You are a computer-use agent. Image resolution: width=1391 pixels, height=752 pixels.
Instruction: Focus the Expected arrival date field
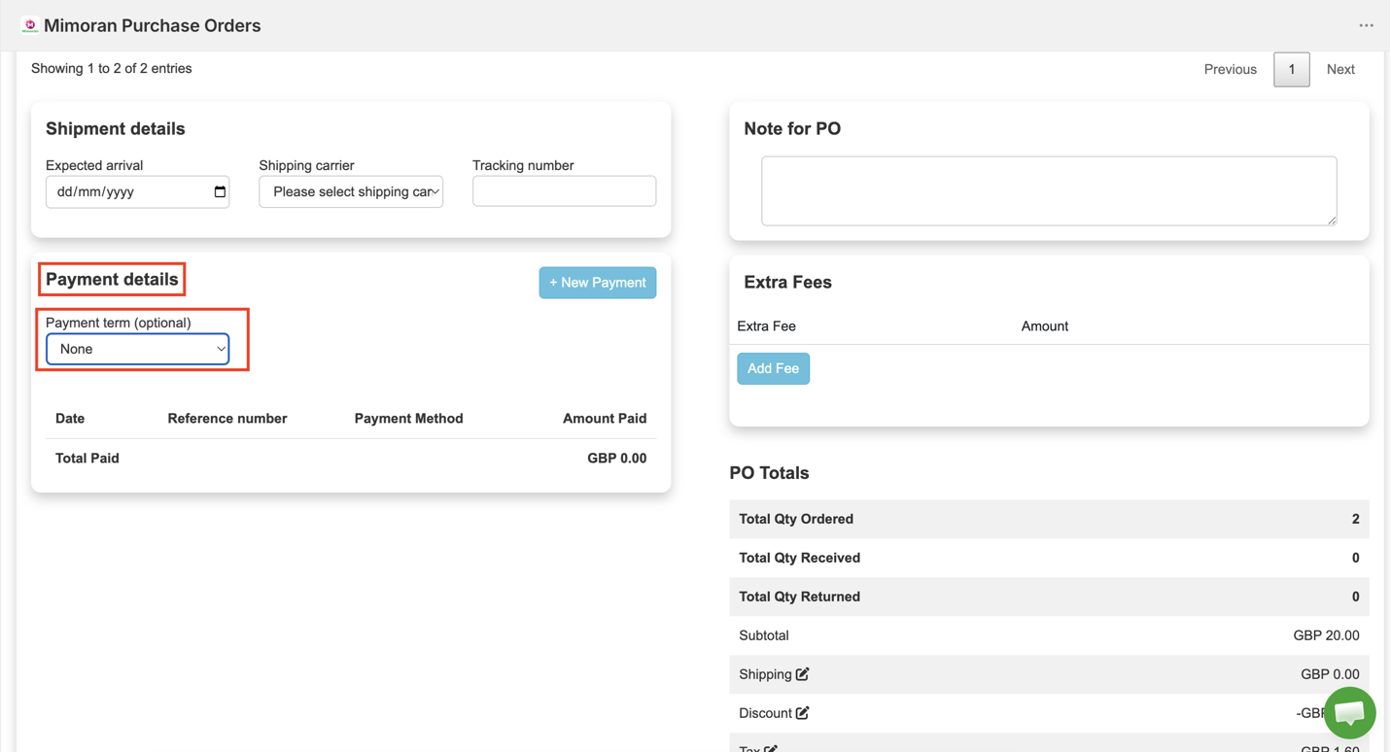click(x=138, y=191)
